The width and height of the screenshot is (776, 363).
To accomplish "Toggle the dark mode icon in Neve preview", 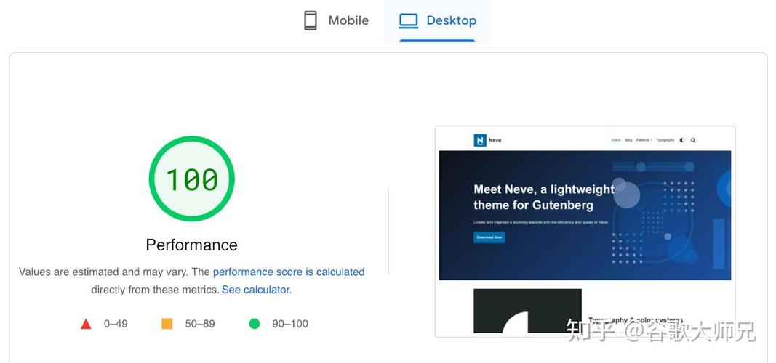I will (x=682, y=140).
